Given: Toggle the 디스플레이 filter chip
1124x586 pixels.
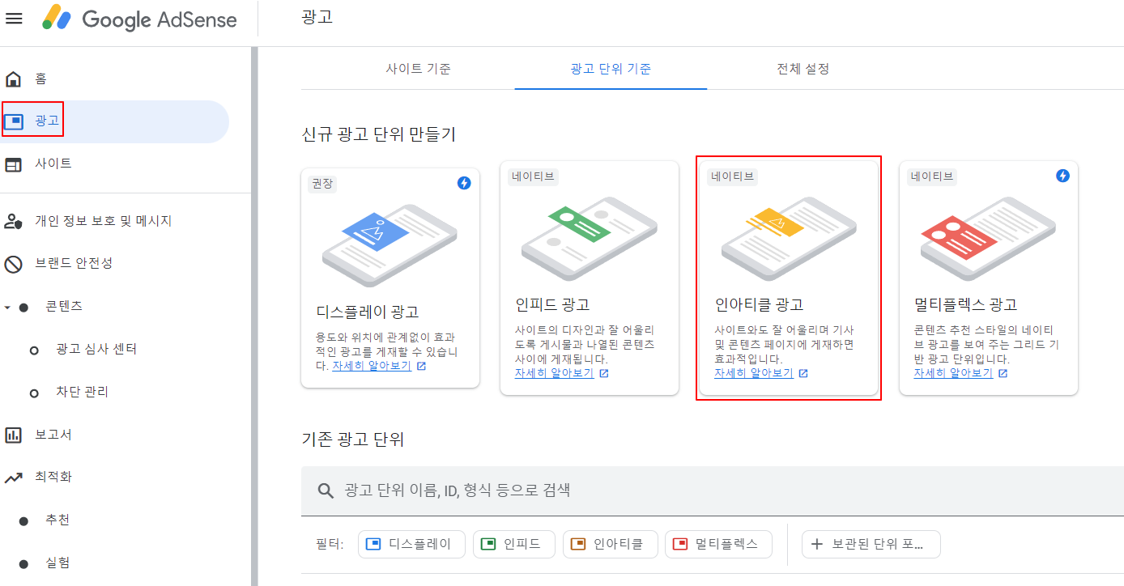Looking at the screenshot, I should pos(411,544).
